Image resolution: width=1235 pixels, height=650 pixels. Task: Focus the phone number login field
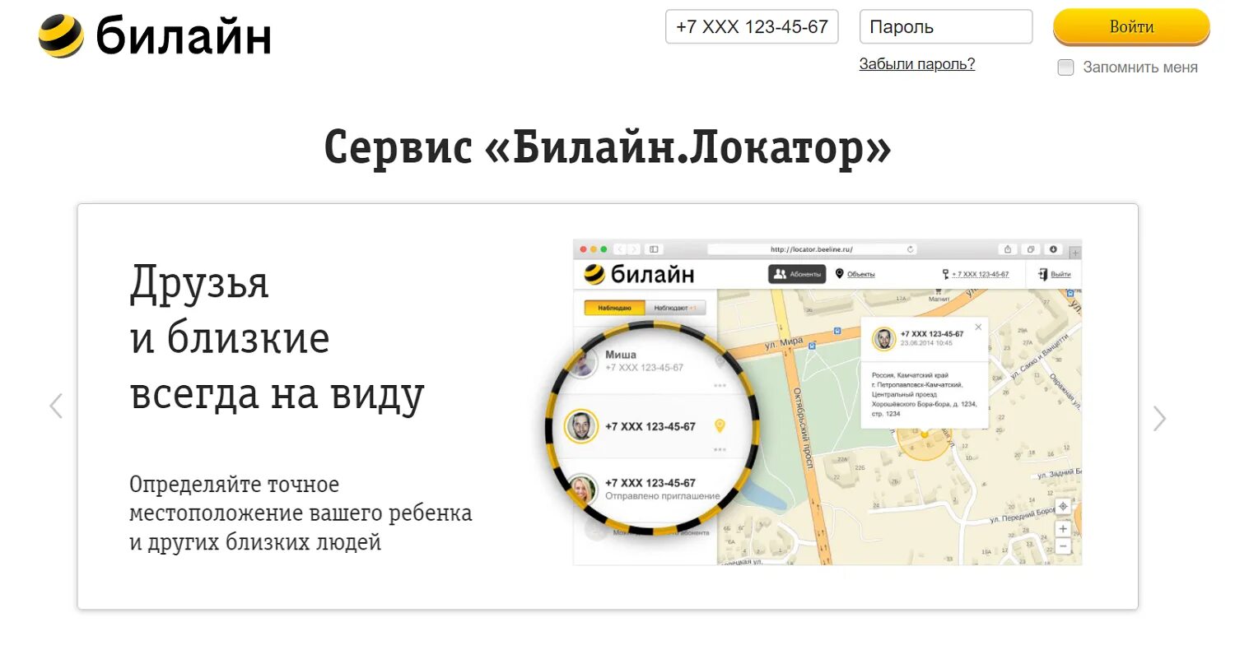[x=752, y=26]
